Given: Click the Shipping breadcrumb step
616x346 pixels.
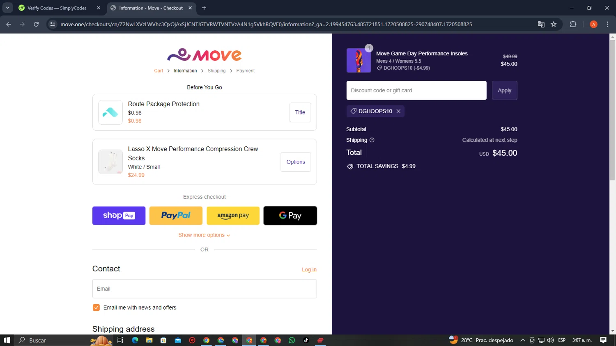Looking at the screenshot, I should click(216, 71).
